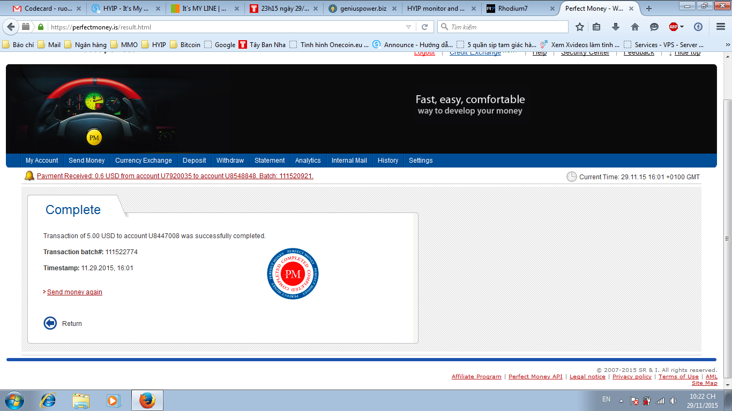Open Settings in the site menu
The image size is (732, 411).
[x=421, y=161]
